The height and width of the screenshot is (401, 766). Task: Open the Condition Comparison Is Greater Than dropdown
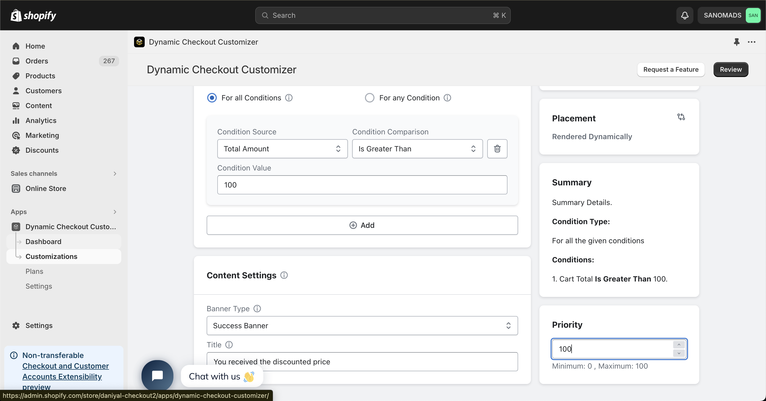point(417,148)
